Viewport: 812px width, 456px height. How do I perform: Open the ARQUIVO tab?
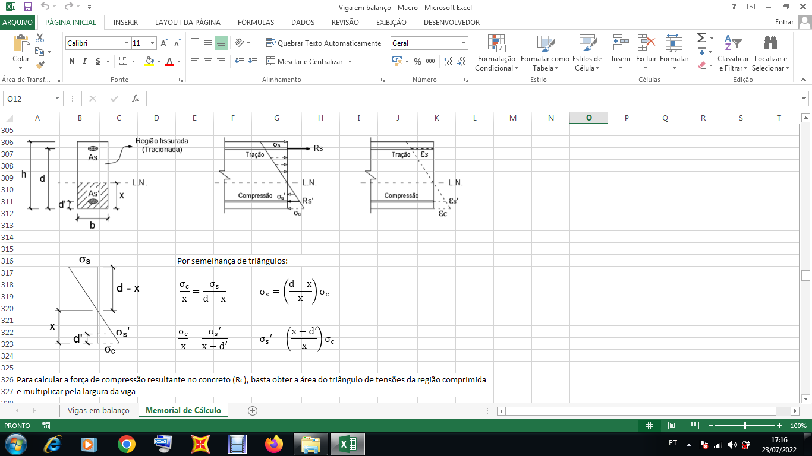coord(18,22)
